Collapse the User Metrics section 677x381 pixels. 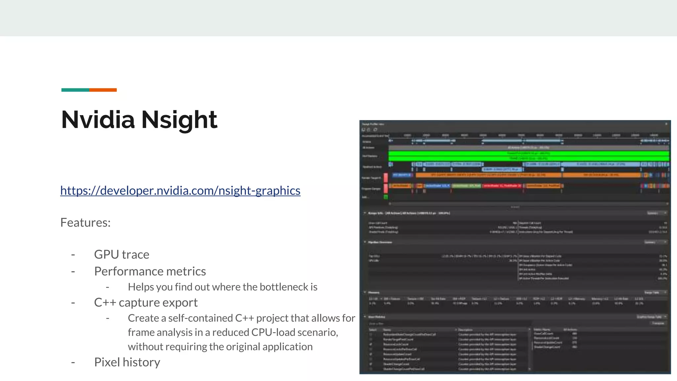click(x=365, y=317)
